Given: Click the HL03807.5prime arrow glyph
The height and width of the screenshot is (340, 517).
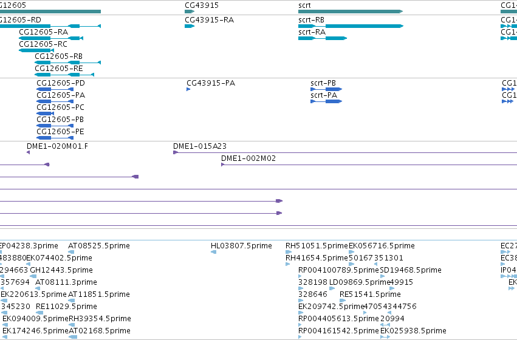Looking at the screenshot, I should (213, 252).
